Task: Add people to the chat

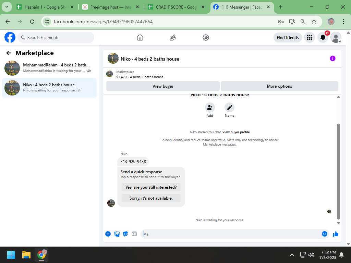Action: coord(210,108)
